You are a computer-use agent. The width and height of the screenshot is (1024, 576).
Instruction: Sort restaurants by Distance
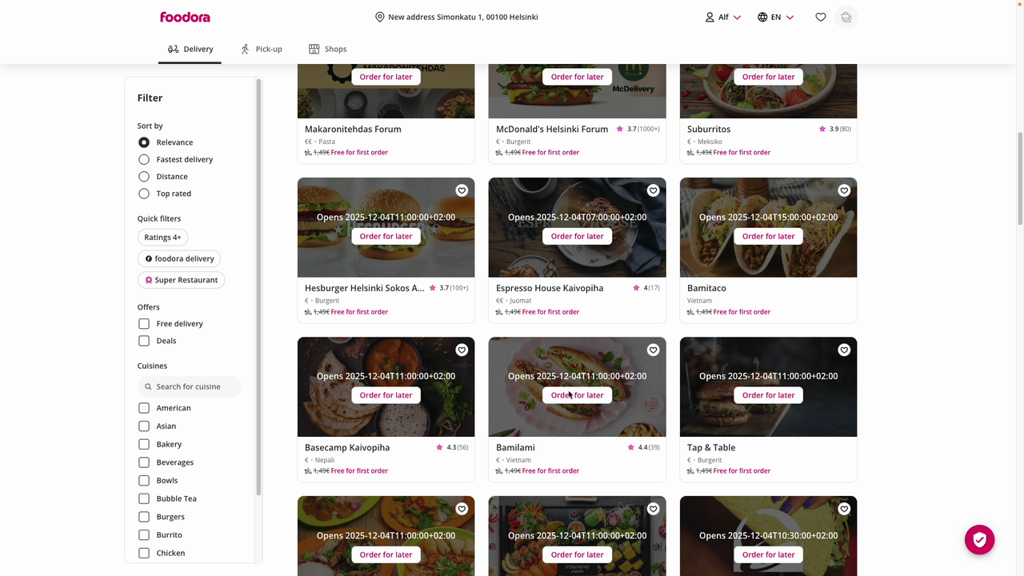[x=144, y=177]
